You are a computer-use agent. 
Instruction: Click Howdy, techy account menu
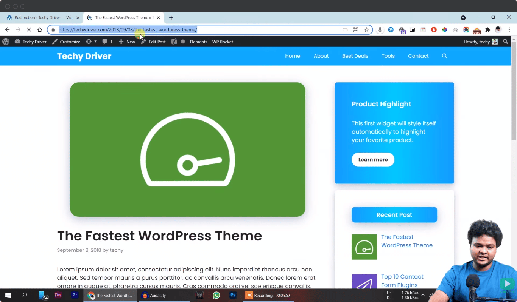click(x=480, y=42)
